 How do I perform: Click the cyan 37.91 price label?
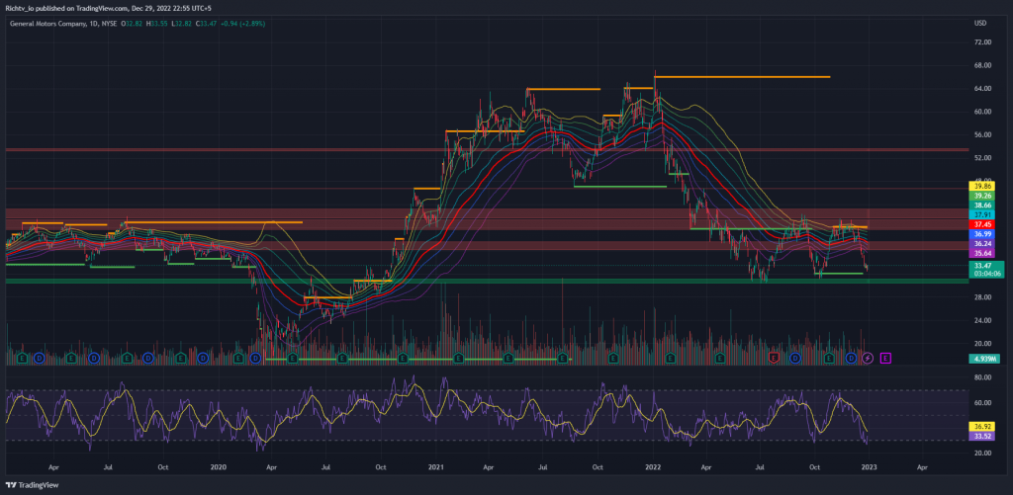point(983,213)
